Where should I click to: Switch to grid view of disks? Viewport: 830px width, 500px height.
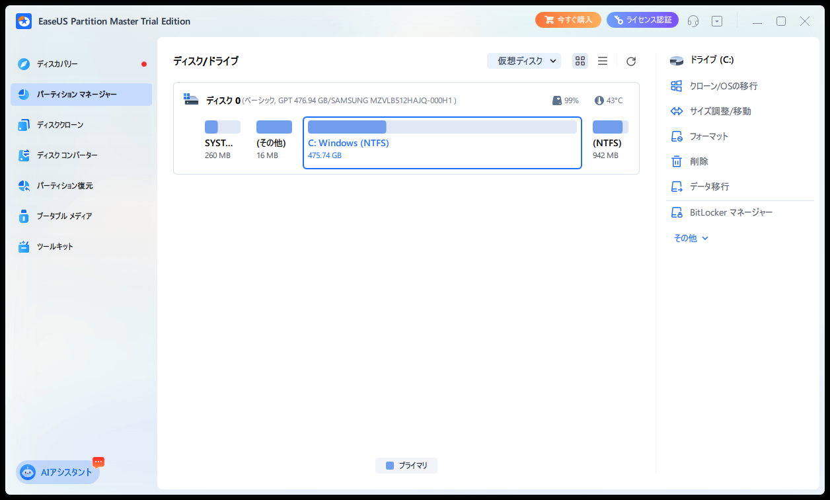[580, 61]
